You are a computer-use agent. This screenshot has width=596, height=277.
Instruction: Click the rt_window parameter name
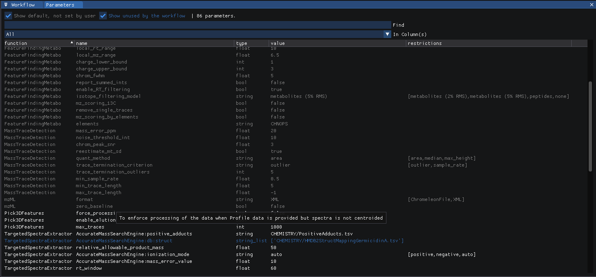(89, 268)
